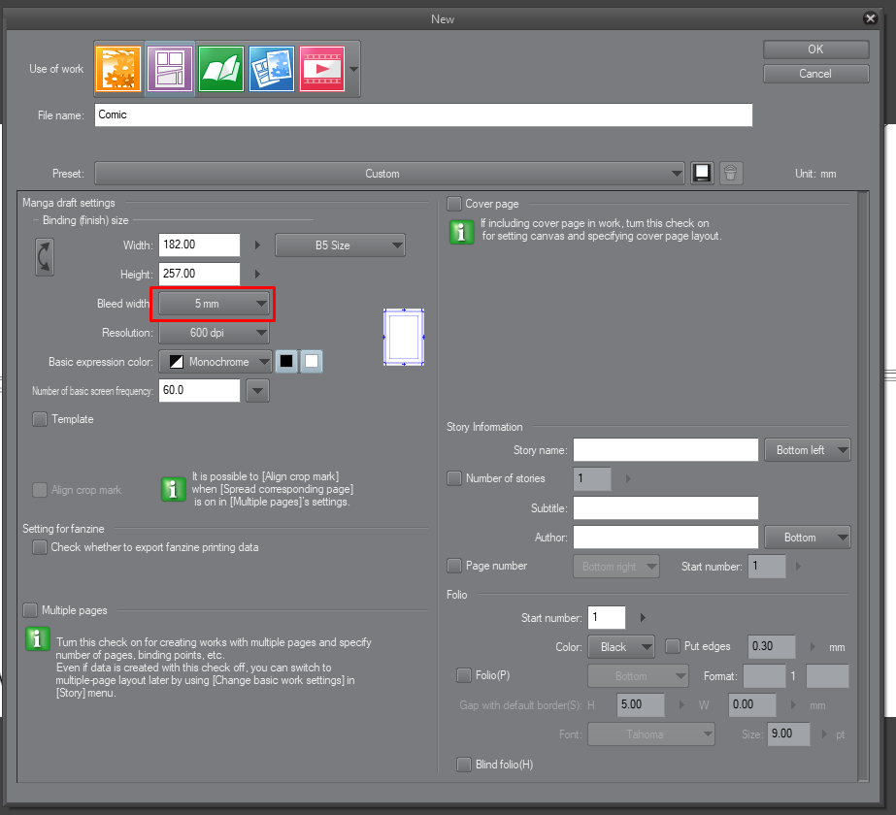Click the Cover page info icon
This screenshot has height=815, width=896.
(x=462, y=232)
